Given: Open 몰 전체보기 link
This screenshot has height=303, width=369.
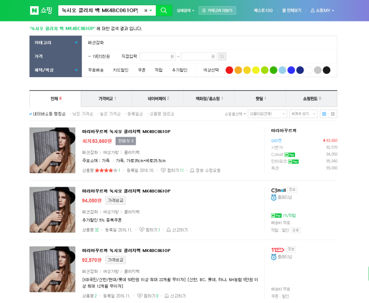Looking at the screenshot, I should coord(292,10).
